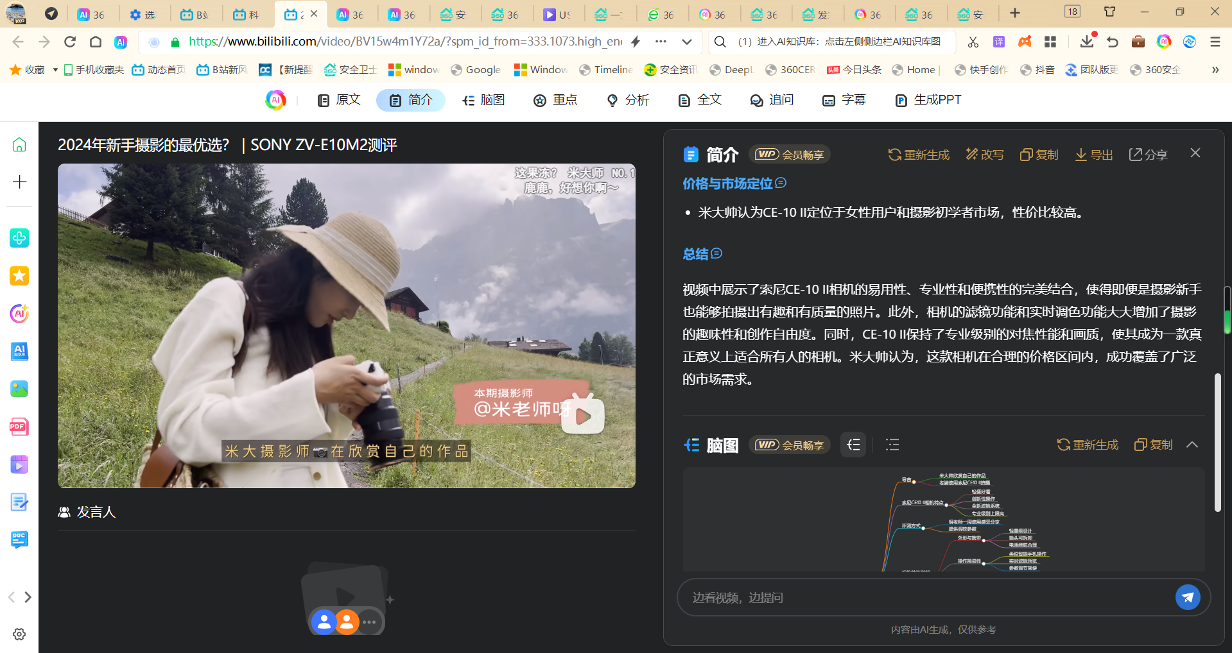Open the yellow star favorites icon
Viewport: 1232px width, 653px height.
pyautogui.click(x=19, y=276)
